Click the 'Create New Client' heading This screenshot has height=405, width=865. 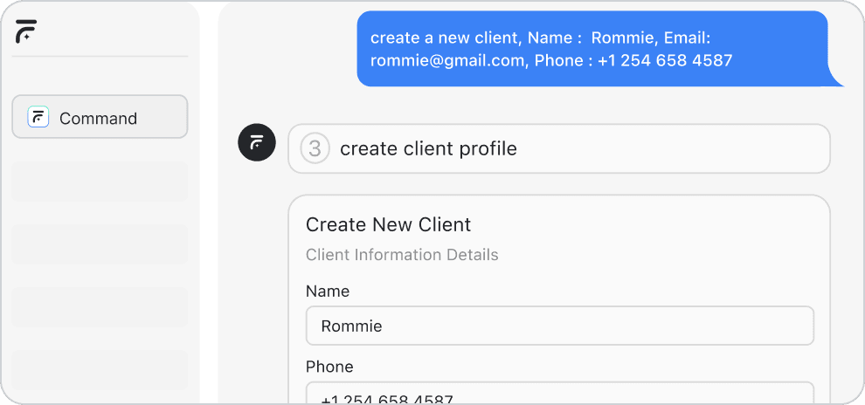tap(388, 224)
